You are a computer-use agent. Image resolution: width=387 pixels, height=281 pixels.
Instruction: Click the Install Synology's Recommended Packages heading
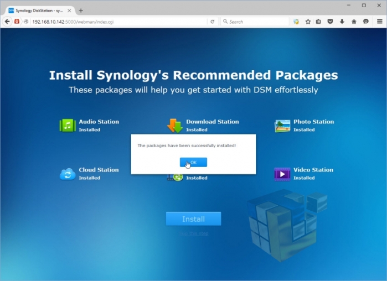(194, 75)
